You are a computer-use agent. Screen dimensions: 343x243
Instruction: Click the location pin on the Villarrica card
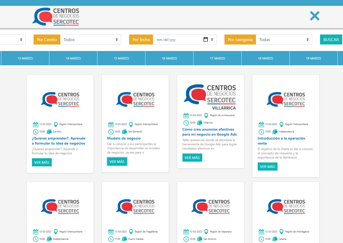[x=206, y=115]
